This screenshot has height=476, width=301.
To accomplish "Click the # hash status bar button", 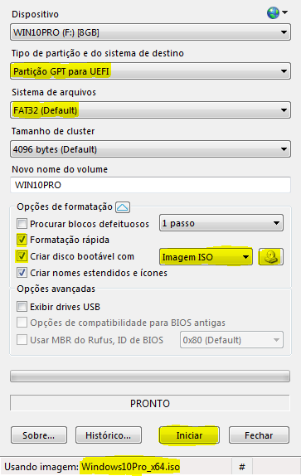I will coord(242,467).
